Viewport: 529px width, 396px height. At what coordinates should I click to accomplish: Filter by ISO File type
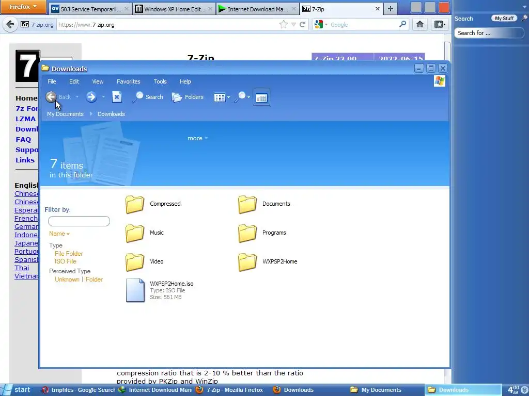66,261
